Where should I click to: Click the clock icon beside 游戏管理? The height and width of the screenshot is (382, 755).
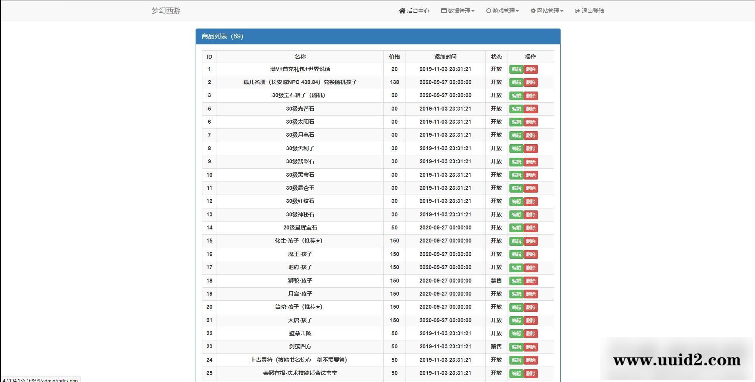tap(487, 11)
